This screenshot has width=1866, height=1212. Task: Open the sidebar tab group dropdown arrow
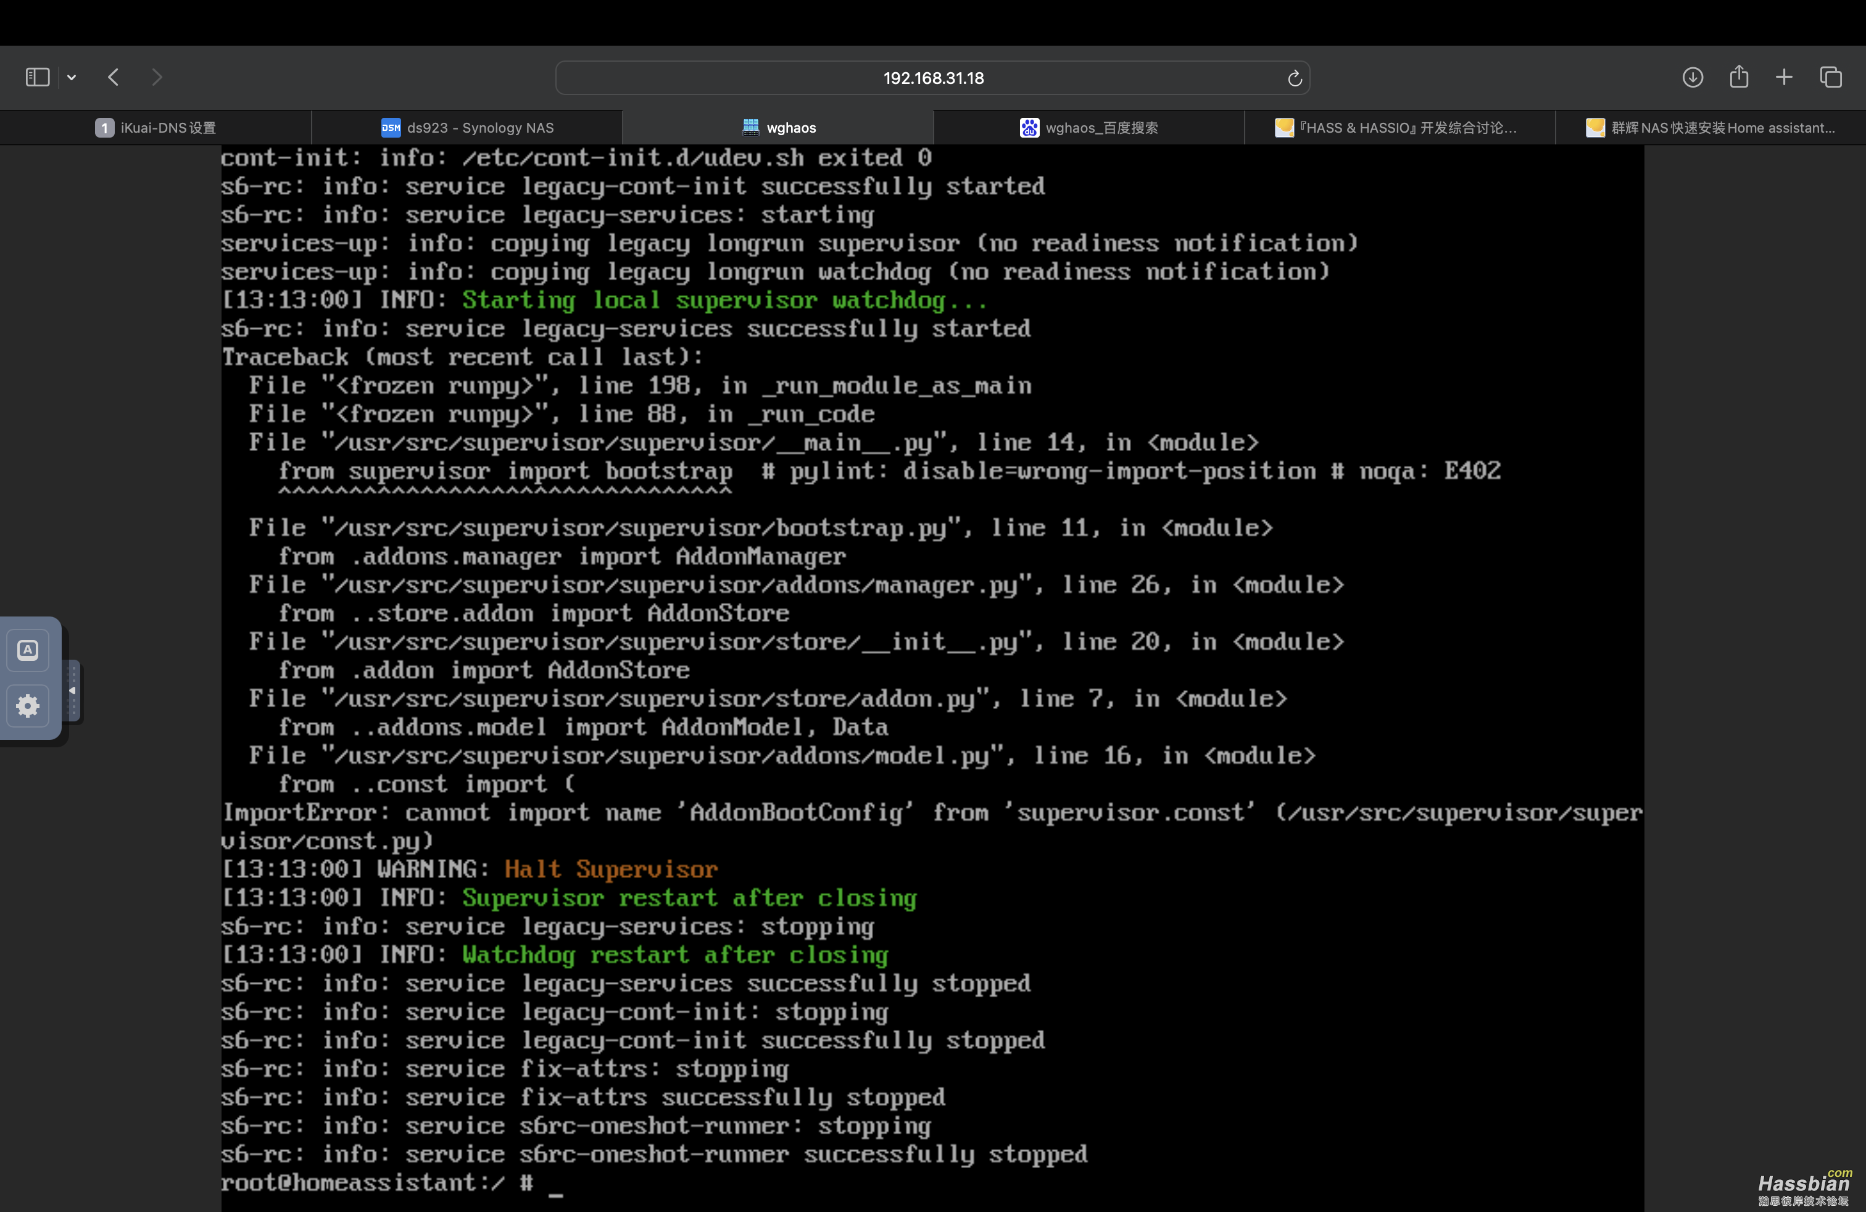[x=72, y=77]
